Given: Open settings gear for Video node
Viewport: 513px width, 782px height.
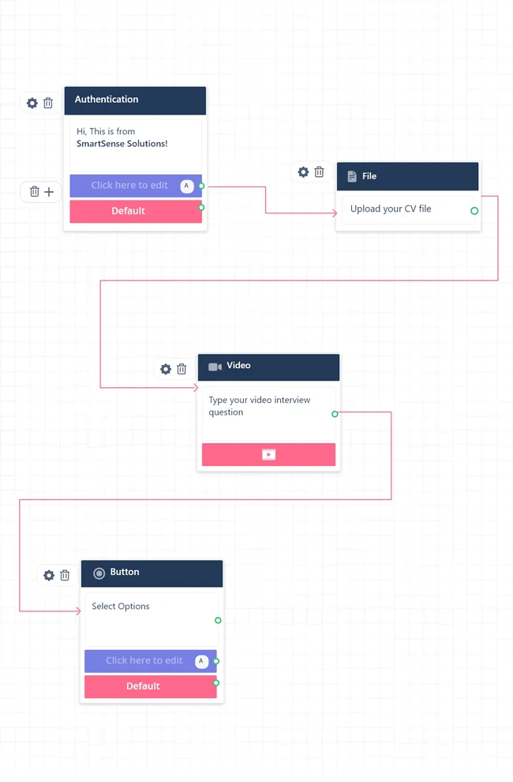Looking at the screenshot, I should (x=166, y=369).
